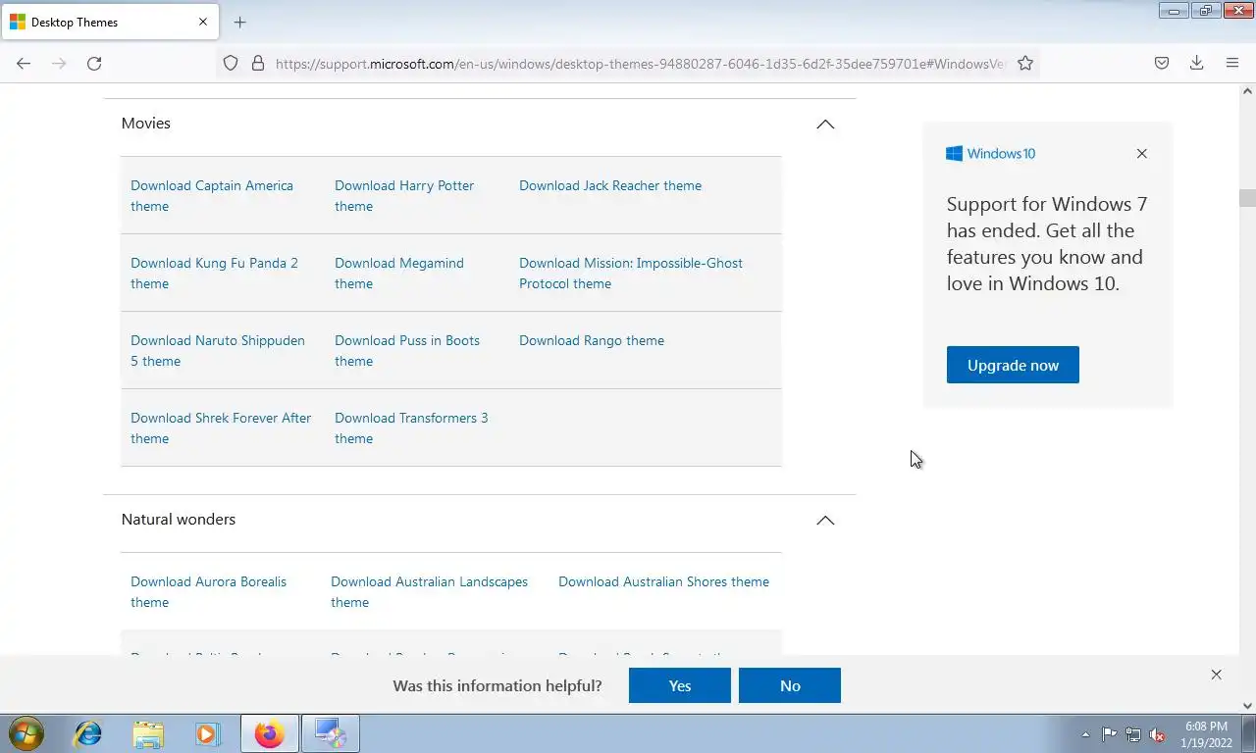Open the taskbar clock and date

[x=1206, y=734]
